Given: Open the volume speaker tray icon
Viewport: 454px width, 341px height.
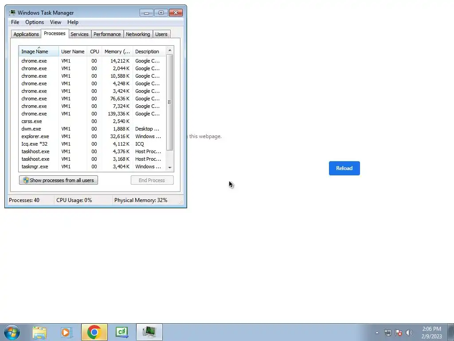Looking at the screenshot, I should [409, 333].
